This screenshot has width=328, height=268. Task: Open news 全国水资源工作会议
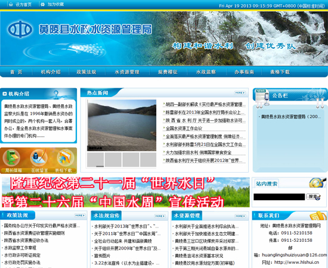coord(184,129)
